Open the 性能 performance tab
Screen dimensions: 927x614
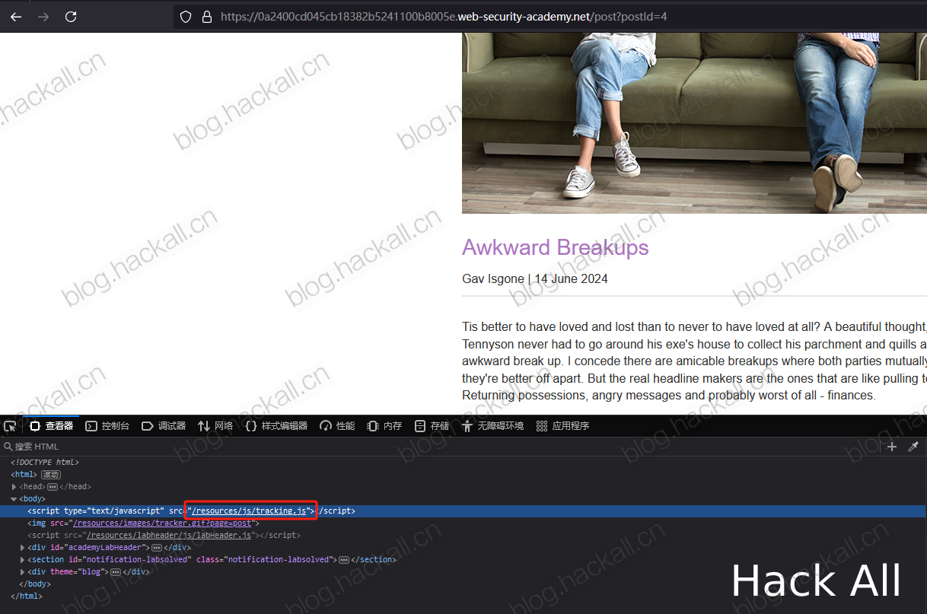pyautogui.click(x=337, y=426)
